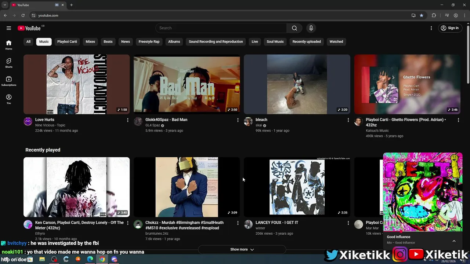Viewport: 470px width, 264px height.
Task: Select the Soul Music filter chip
Action: (275, 42)
